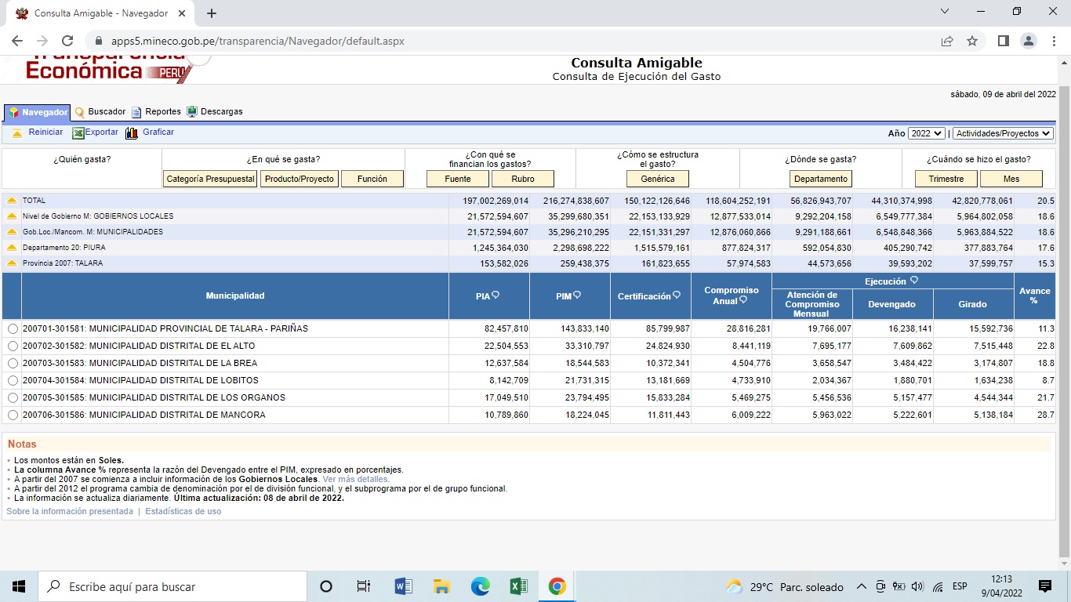Collapse the Departamento 20: Piura row
1071x602 pixels.
(12, 248)
